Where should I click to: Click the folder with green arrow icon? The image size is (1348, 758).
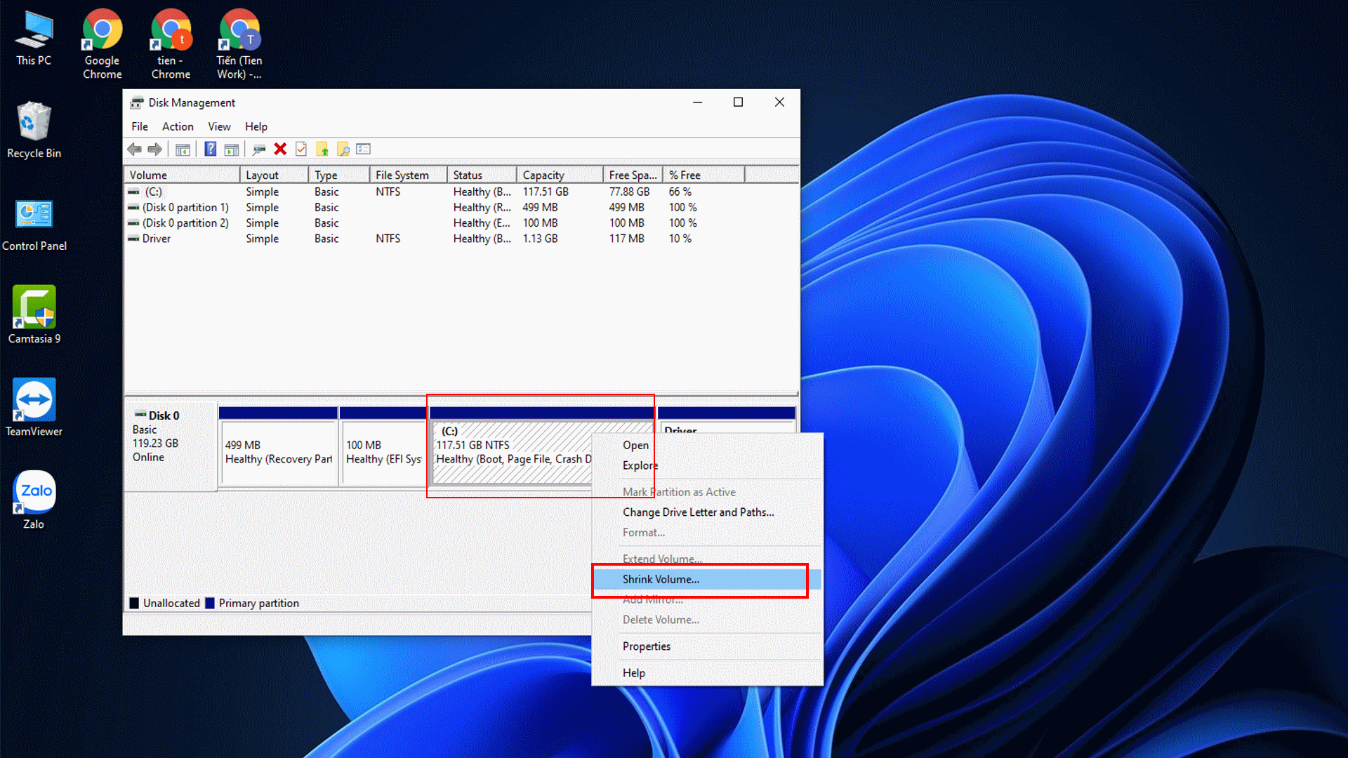[322, 149]
